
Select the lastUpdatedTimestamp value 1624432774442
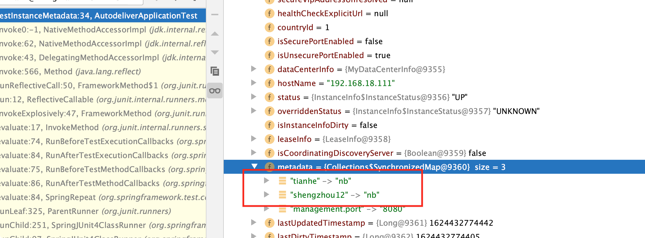click(x=461, y=223)
